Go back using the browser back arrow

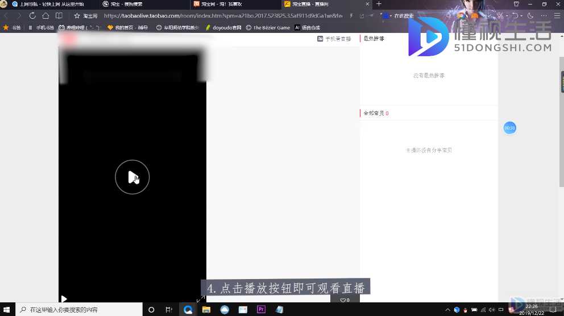(x=6, y=16)
